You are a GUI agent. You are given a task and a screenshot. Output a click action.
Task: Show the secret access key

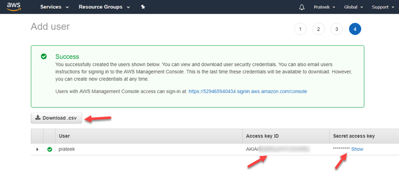tap(357, 149)
